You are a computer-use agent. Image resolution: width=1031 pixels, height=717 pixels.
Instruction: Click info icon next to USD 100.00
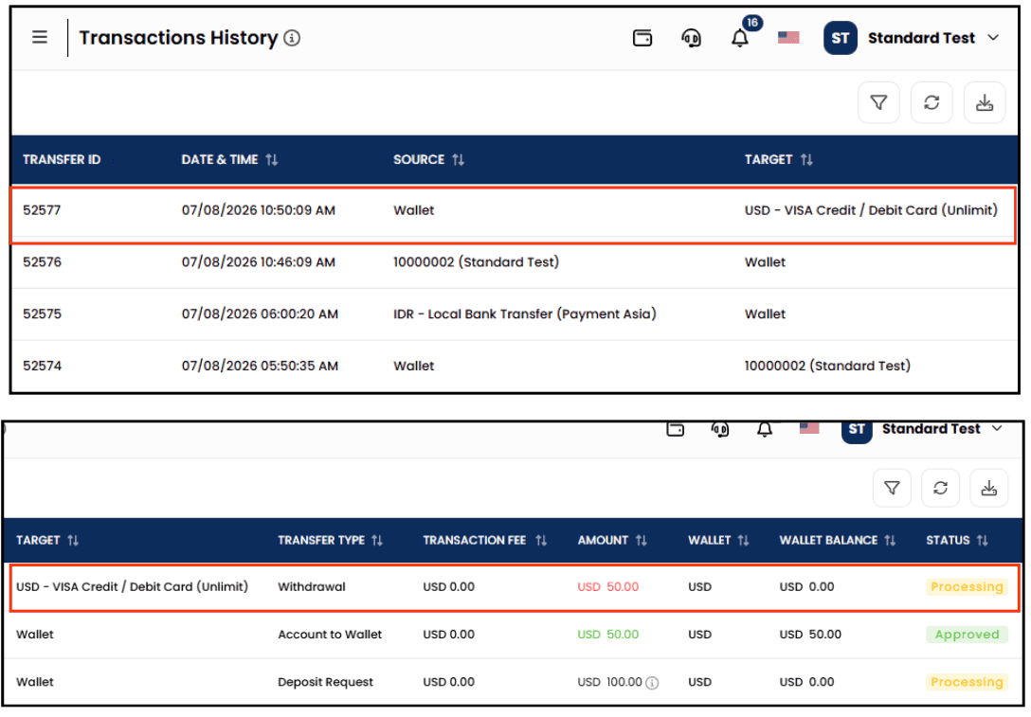[x=652, y=683]
